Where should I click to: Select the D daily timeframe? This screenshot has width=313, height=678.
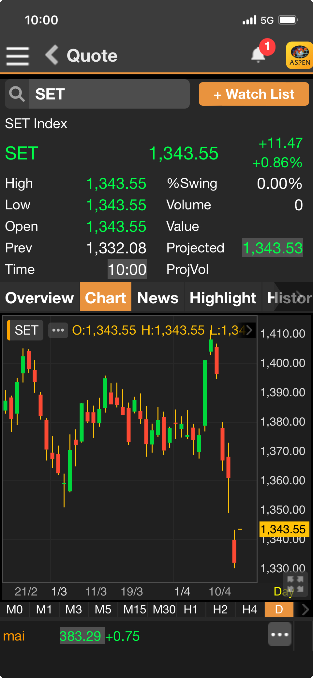point(279,610)
